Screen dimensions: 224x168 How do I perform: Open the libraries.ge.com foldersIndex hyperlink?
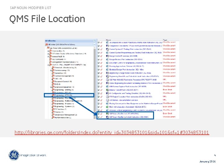tap(112, 133)
